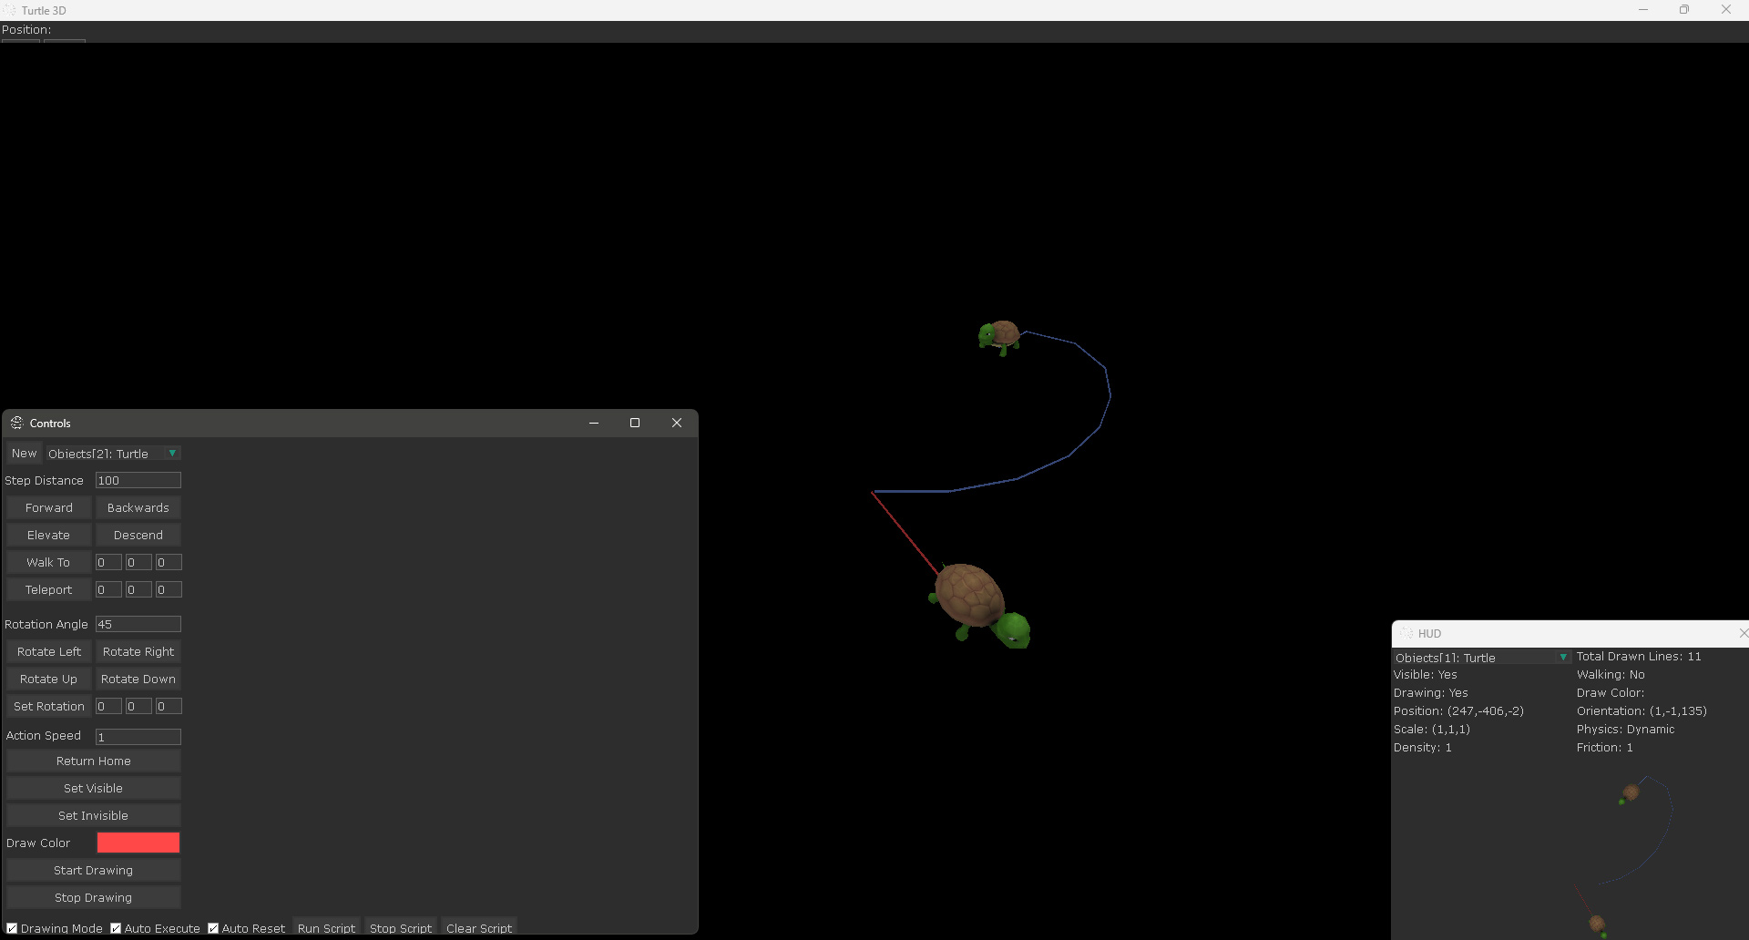Click the Action Speed input field
The height and width of the screenshot is (940, 1749).
[x=138, y=737]
